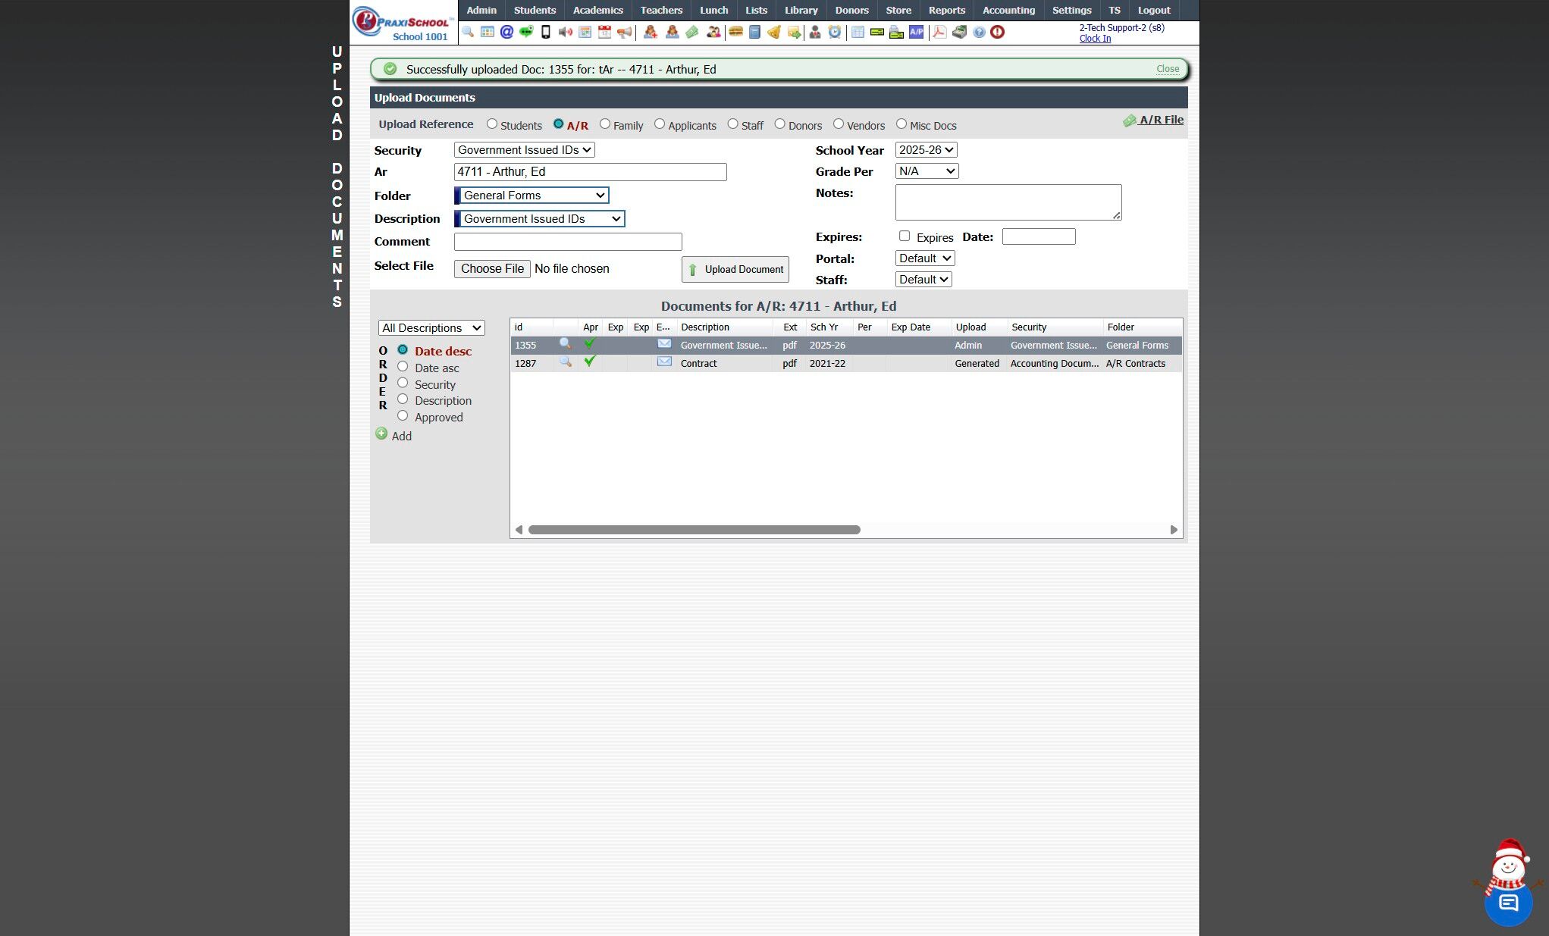The height and width of the screenshot is (936, 1549).
Task: Order documents by Date asc
Action: click(x=403, y=367)
